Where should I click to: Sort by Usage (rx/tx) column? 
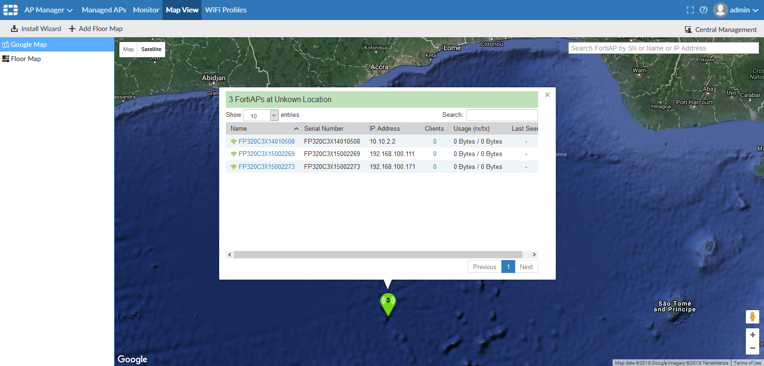pyautogui.click(x=471, y=128)
